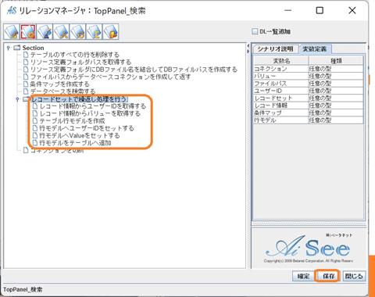The image size is (375, 297).
Task: Switch to the シナリオ説明 tab
Action: (275, 49)
